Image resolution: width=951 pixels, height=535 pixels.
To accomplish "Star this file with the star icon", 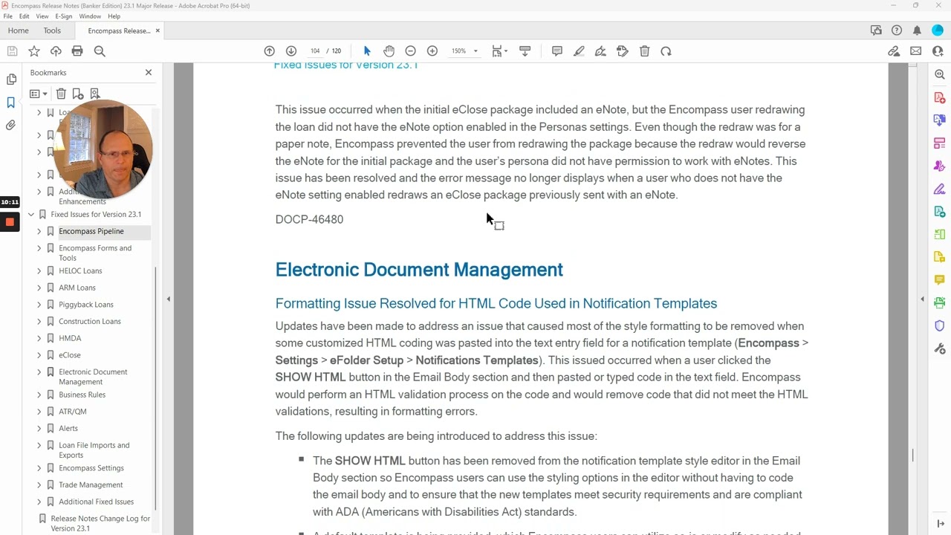I will point(34,51).
